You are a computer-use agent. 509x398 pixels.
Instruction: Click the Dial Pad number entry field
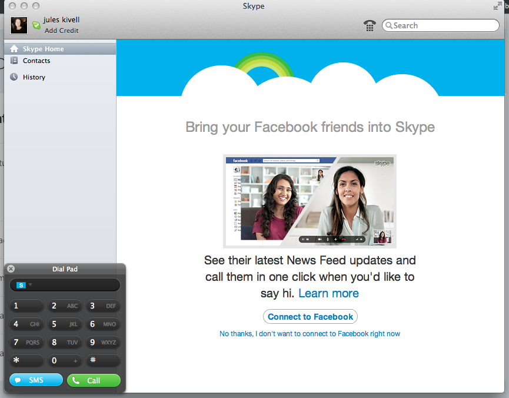(x=65, y=286)
